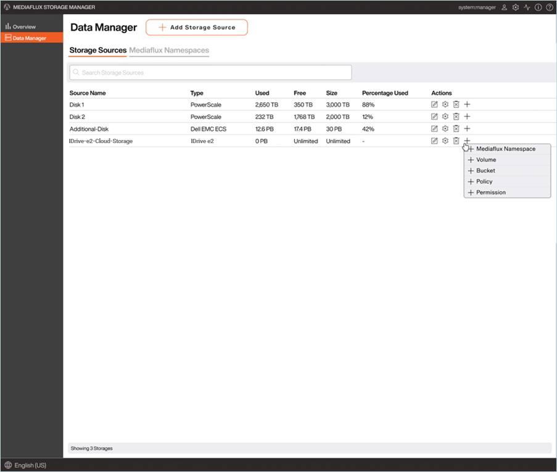Open the English (US) language selector
557x472 pixels.
[x=25, y=465]
